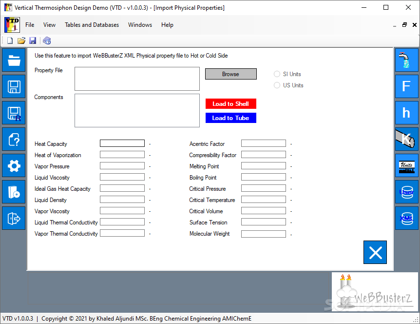Focus the Melting Point field
Image resolution: width=420 pixels, height=324 pixels.
(x=264, y=166)
